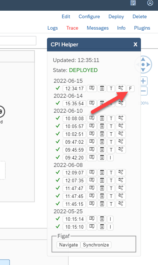Click the pan navigation compass control

(143, 65)
